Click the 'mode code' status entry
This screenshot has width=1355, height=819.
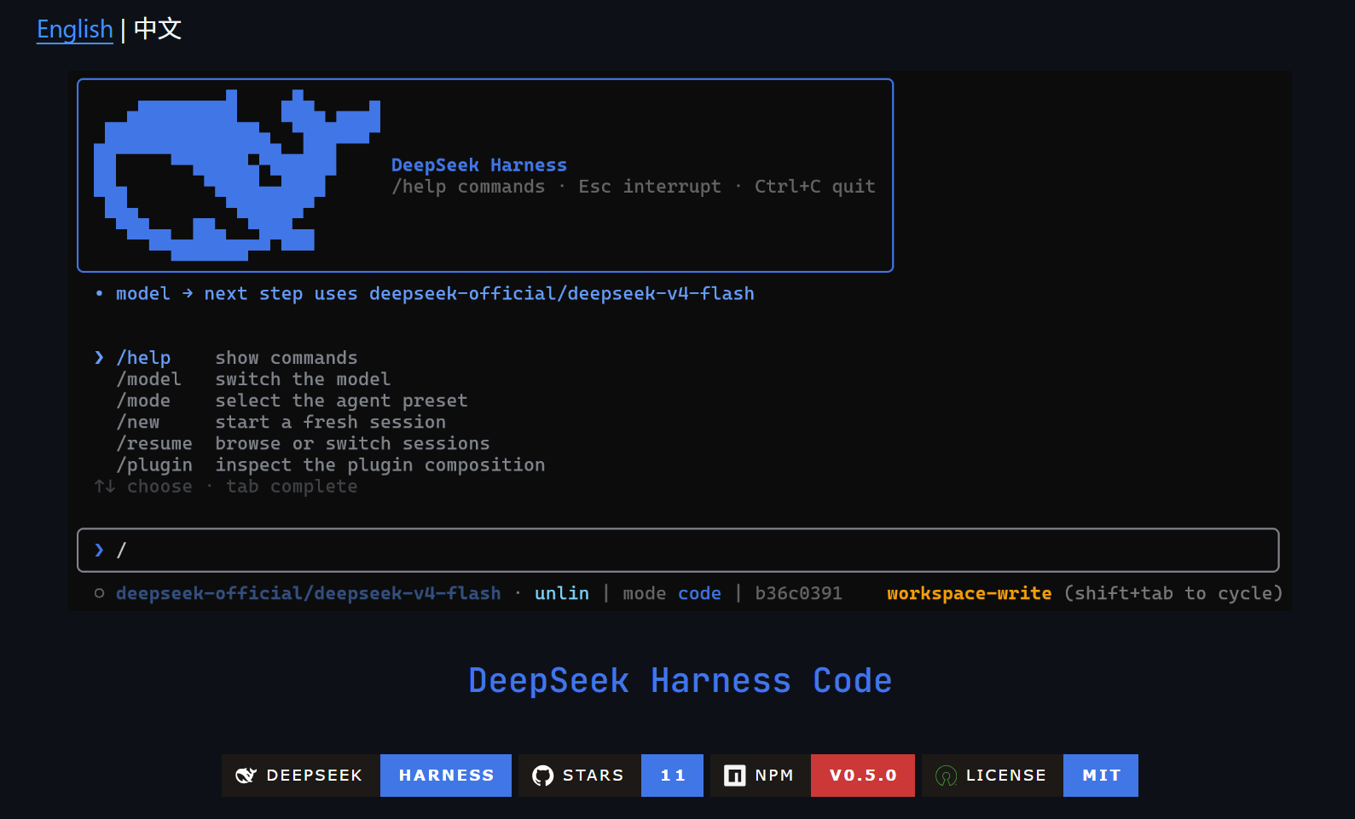click(672, 593)
